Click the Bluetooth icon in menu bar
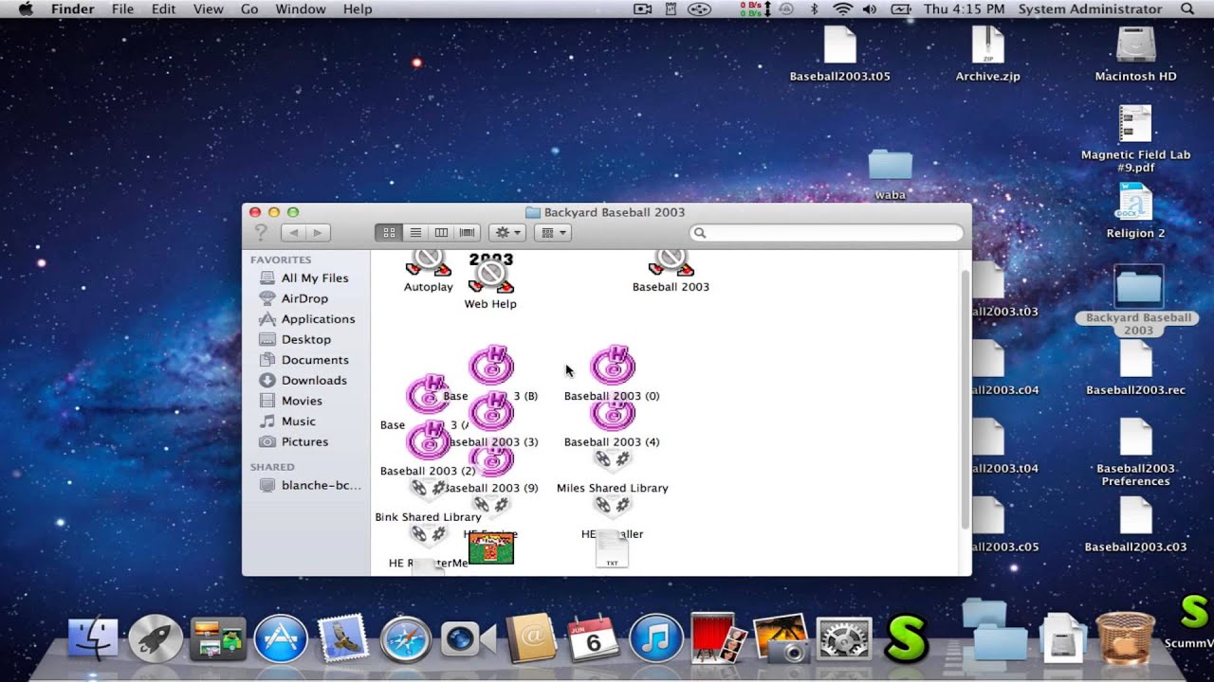This screenshot has width=1214, height=682. tap(814, 9)
